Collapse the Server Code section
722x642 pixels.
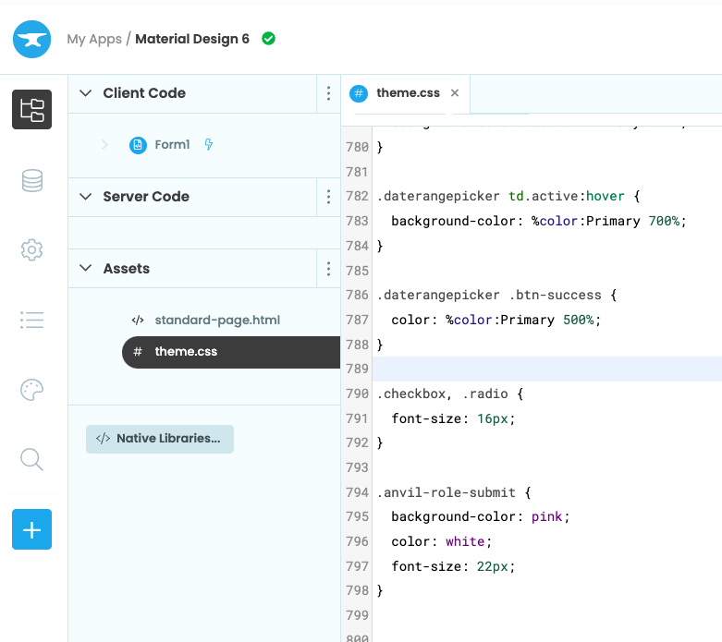[x=86, y=197]
